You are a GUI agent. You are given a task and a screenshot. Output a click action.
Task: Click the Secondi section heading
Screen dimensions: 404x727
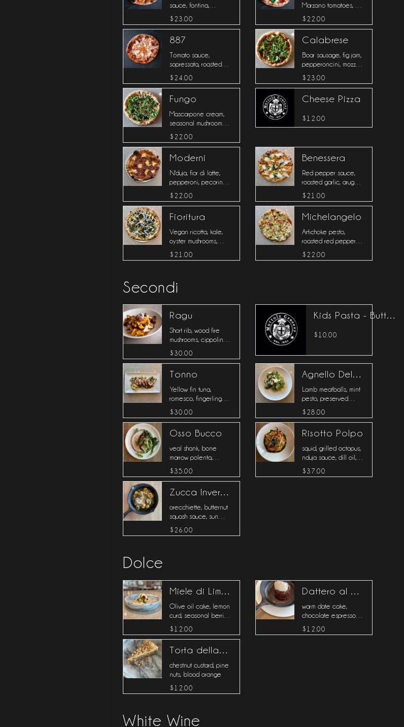pos(150,288)
